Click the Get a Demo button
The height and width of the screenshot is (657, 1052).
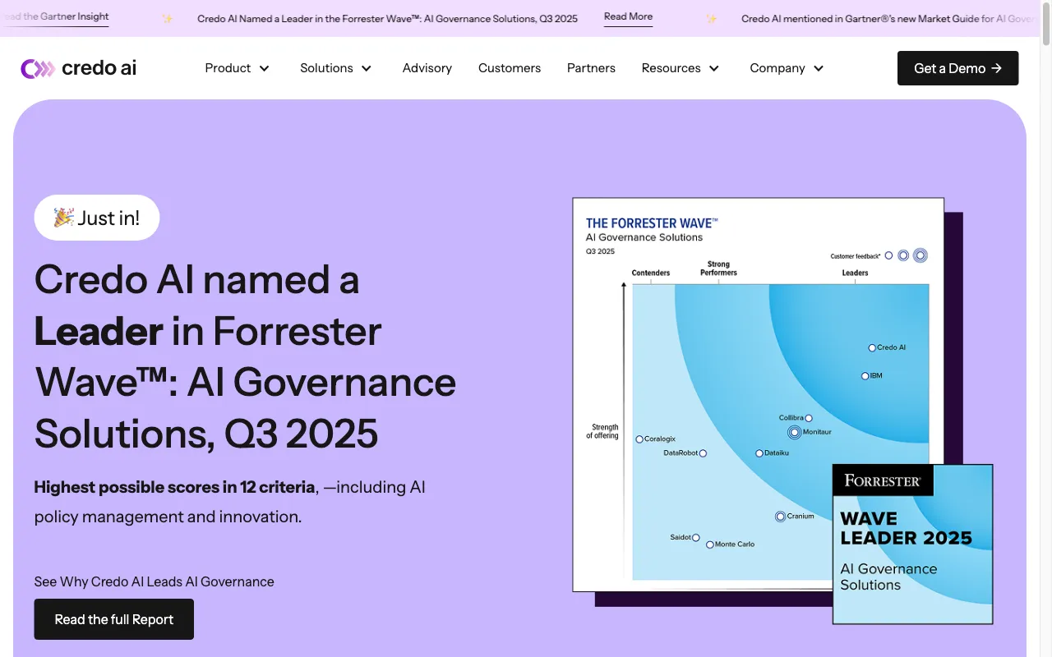point(957,68)
